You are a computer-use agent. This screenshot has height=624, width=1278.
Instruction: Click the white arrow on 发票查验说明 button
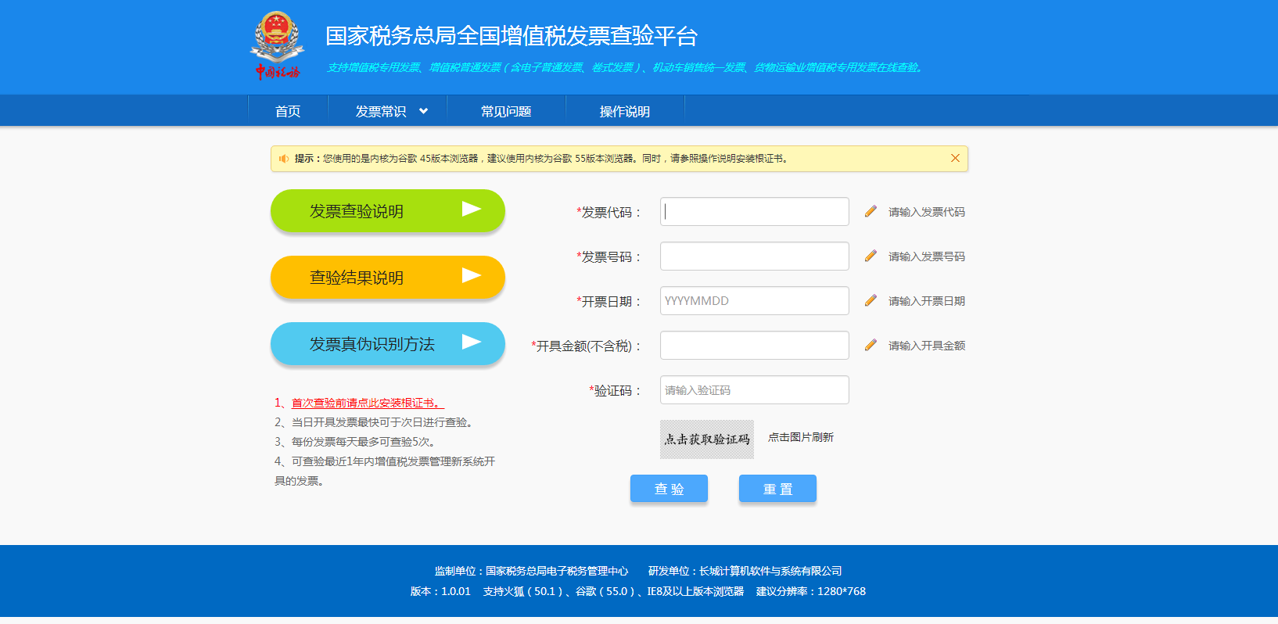(471, 209)
